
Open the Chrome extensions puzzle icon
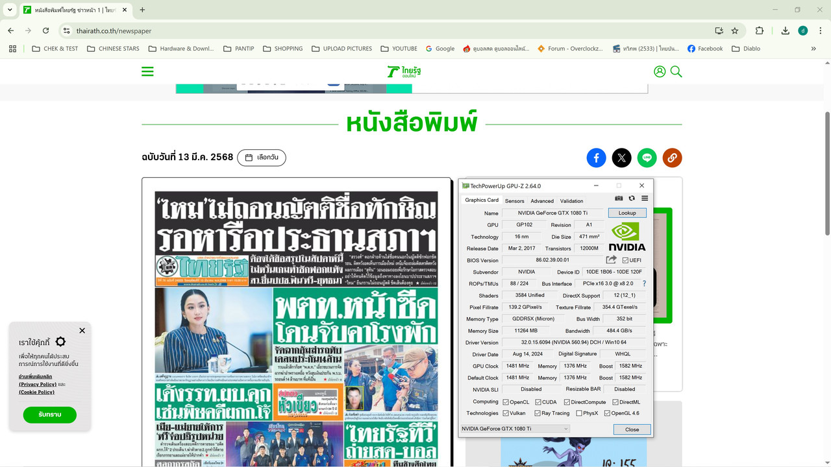(760, 30)
